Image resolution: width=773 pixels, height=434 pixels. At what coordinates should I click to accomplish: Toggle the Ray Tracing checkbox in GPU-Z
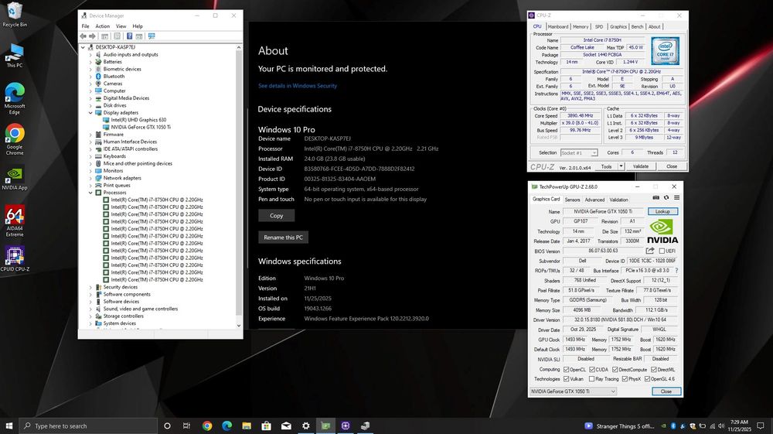pyautogui.click(x=591, y=379)
